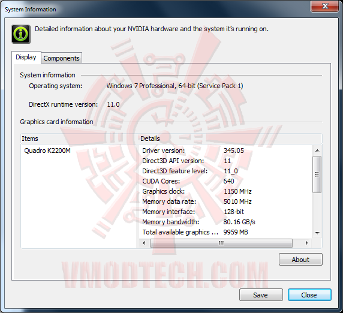Select the Direct3D API version row
The height and width of the screenshot is (313, 343).
click(x=225, y=161)
